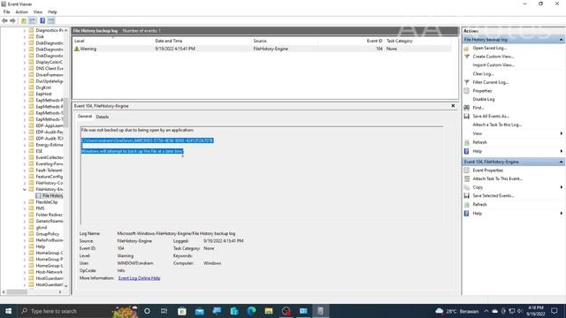Close the Event 104 preview pane
Image resolution: width=566 pixels, height=318 pixels.
coord(453,106)
